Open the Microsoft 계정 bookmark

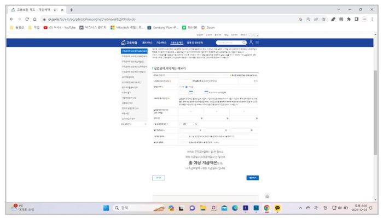pos(127,27)
